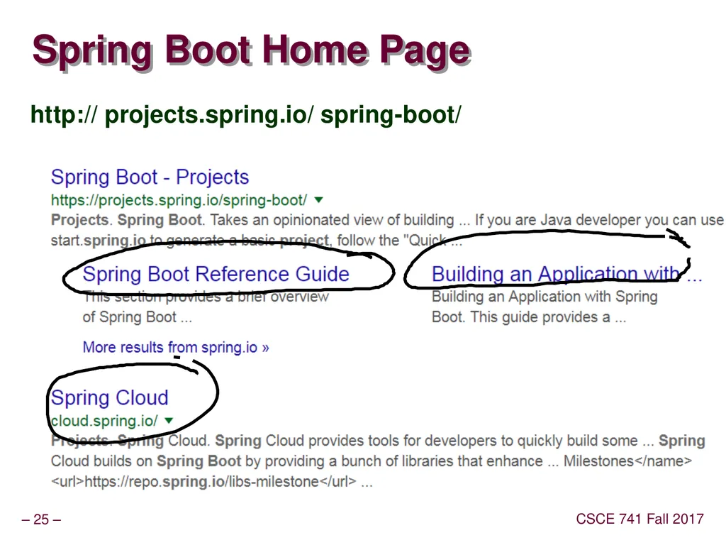Open the Spring Boot - Projects result
This screenshot has width=726, height=545.
(150, 177)
